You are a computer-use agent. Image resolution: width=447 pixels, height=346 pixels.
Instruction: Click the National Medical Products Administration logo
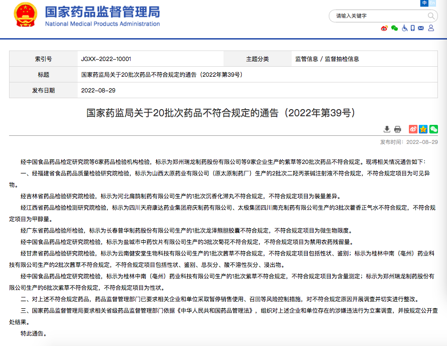click(102, 16)
